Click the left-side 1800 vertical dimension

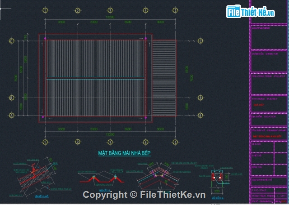21,107
